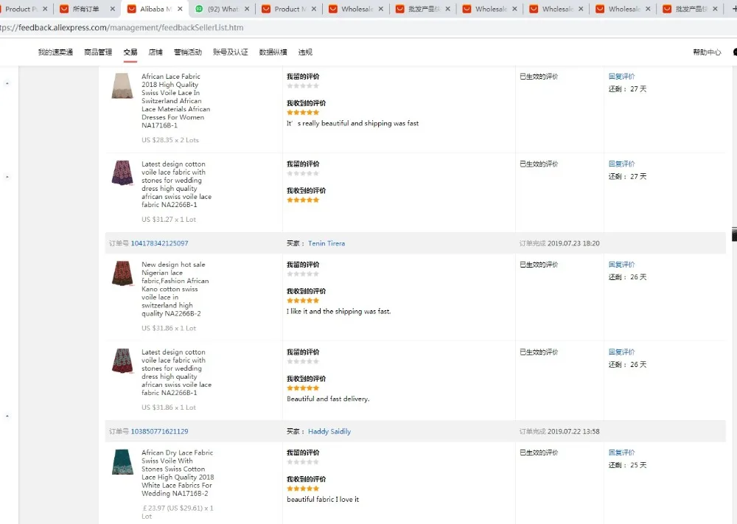Close the active Alibaba M tab

coord(180,9)
